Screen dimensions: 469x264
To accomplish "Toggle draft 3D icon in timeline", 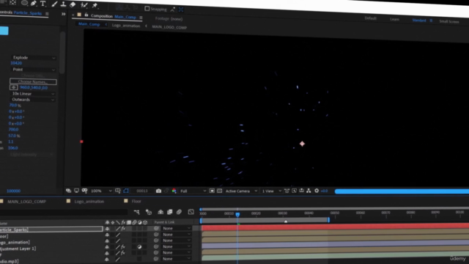I will (149, 212).
